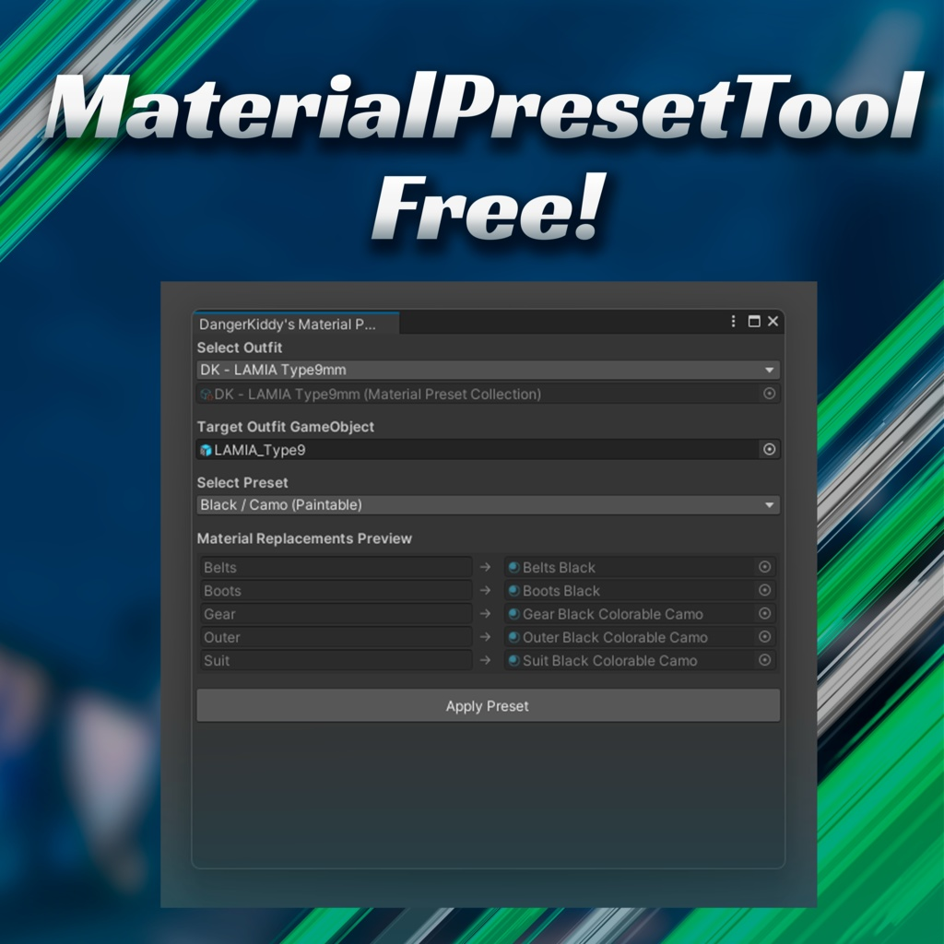
Task: Close the Material Preset tool window
Action: (x=773, y=322)
